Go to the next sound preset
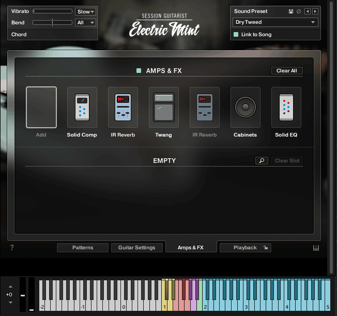The height and width of the screenshot is (316, 337). point(315,11)
